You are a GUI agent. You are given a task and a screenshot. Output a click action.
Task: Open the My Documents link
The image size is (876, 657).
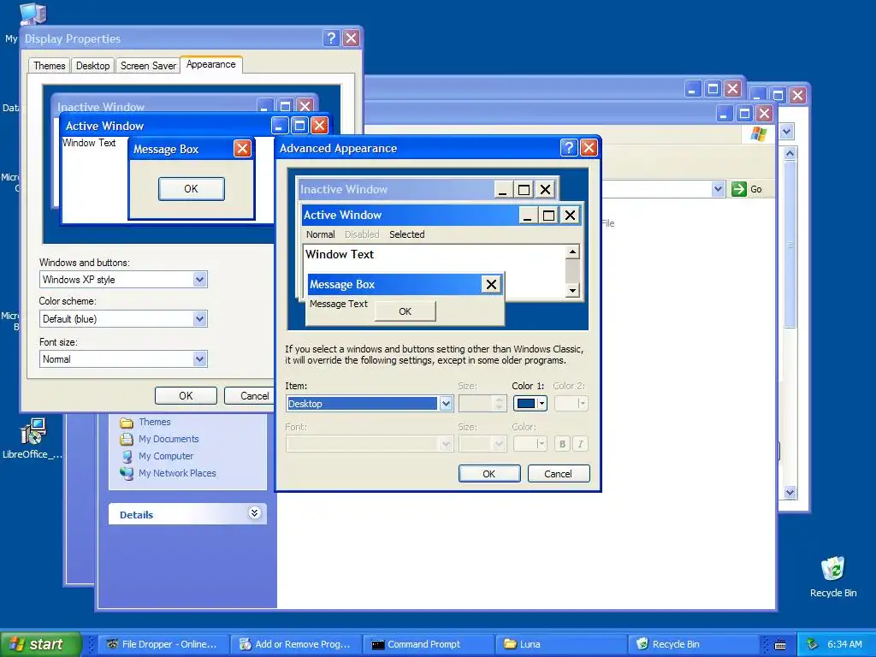(x=169, y=439)
